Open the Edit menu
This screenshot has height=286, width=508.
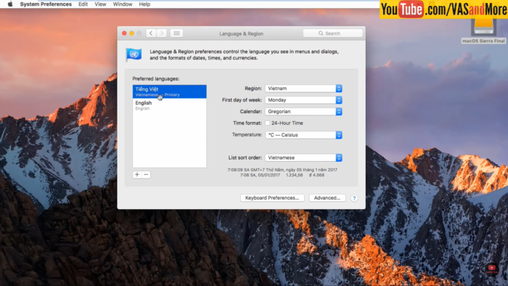83,4
